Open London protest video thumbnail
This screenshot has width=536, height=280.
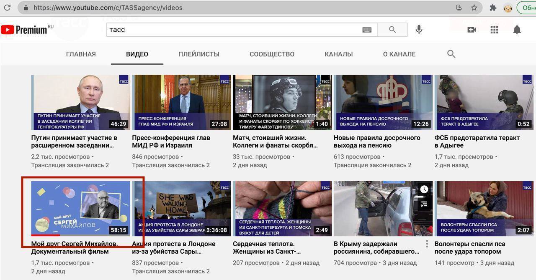pyautogui.click(x=181, y=209)
